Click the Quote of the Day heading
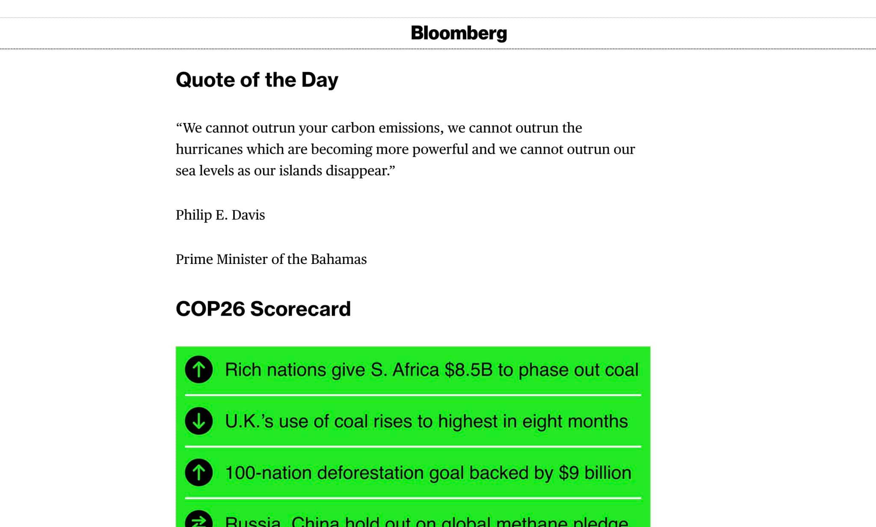876x527 pixels. (257, 80)
